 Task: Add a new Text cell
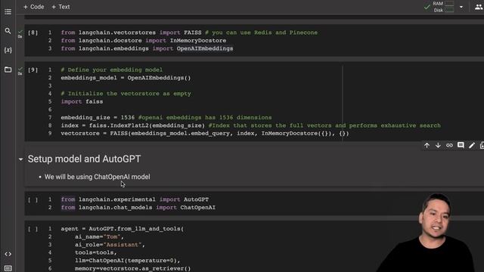pos(60,7)
